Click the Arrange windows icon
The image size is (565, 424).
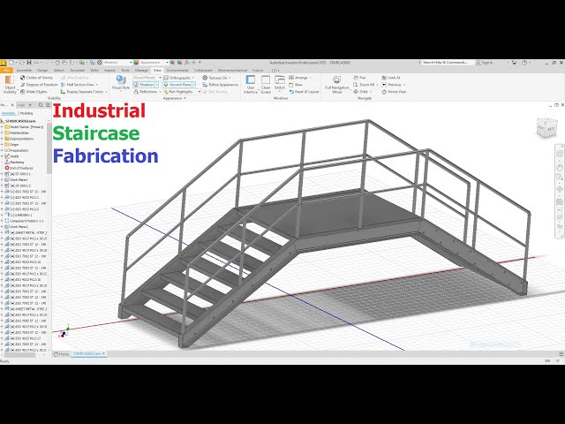pyautogui.click(x=291, y=78)
